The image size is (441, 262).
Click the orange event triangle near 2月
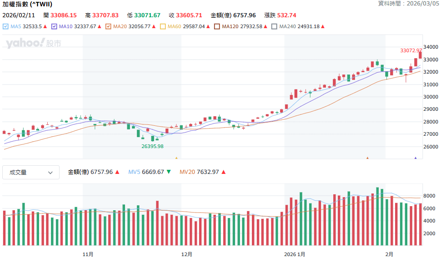367,158
